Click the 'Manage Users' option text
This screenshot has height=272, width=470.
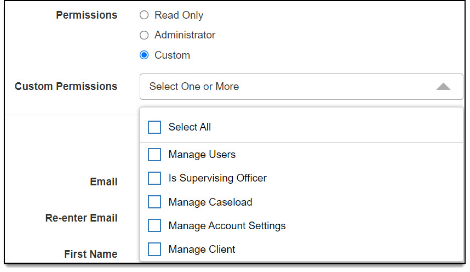click(202, 155)
